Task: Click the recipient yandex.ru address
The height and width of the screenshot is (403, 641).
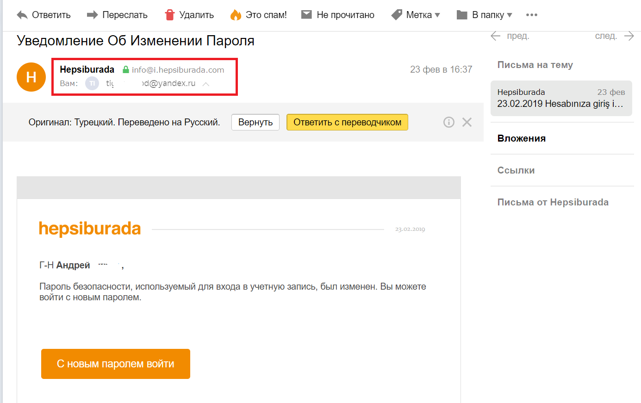Action: 151,83
